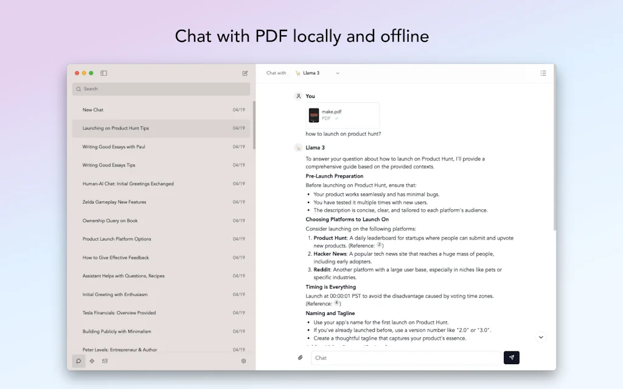Compose a new chat via pencil icon
The width and height of the screenshot is (623, 389).
point(245,73)
